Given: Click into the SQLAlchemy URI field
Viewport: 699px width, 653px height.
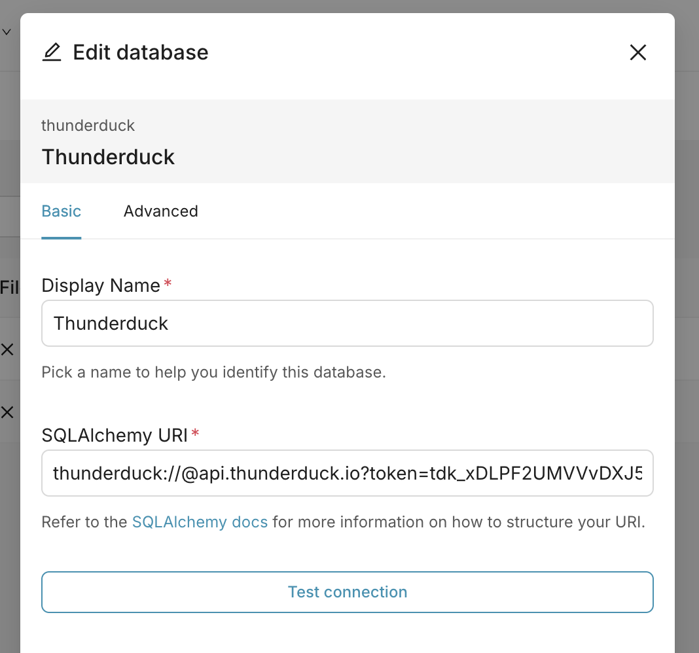Looking at the screenshot, I should [348, 473].
